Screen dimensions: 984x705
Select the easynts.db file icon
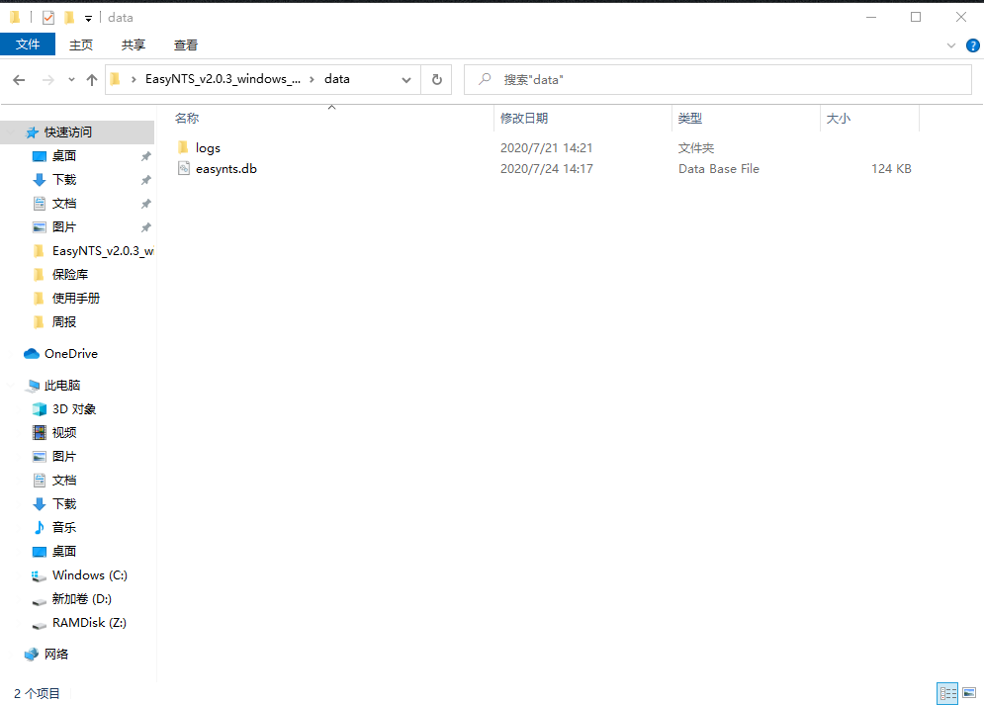click(183, 168)
